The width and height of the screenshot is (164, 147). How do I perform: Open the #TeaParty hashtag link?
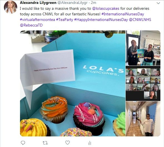click(x=64, y=20)
